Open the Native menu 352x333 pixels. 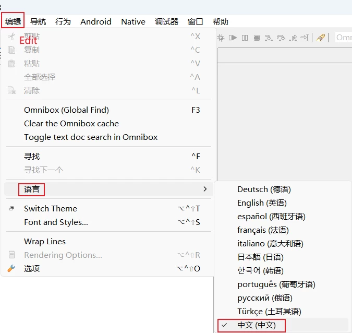point(133,21)
